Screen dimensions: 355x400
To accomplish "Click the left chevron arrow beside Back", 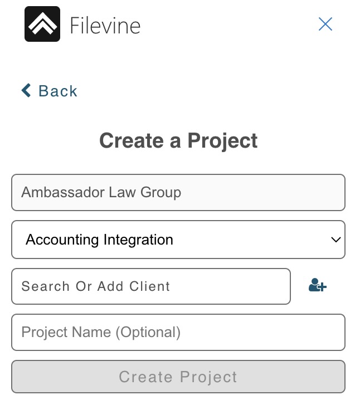I will point(26,90).
